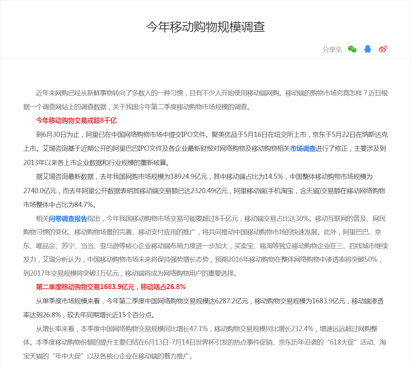This screenshot has height=365, width=411.
Task: Share article via WeChat icon
Action: [352, 49]
